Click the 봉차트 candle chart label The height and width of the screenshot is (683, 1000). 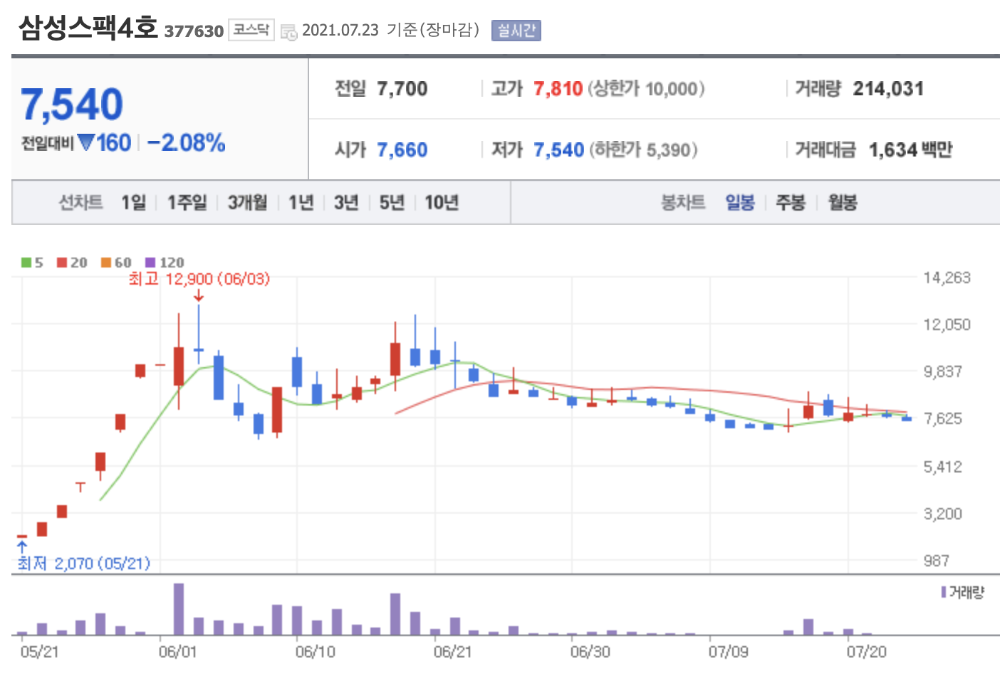[x=683, y=203]
